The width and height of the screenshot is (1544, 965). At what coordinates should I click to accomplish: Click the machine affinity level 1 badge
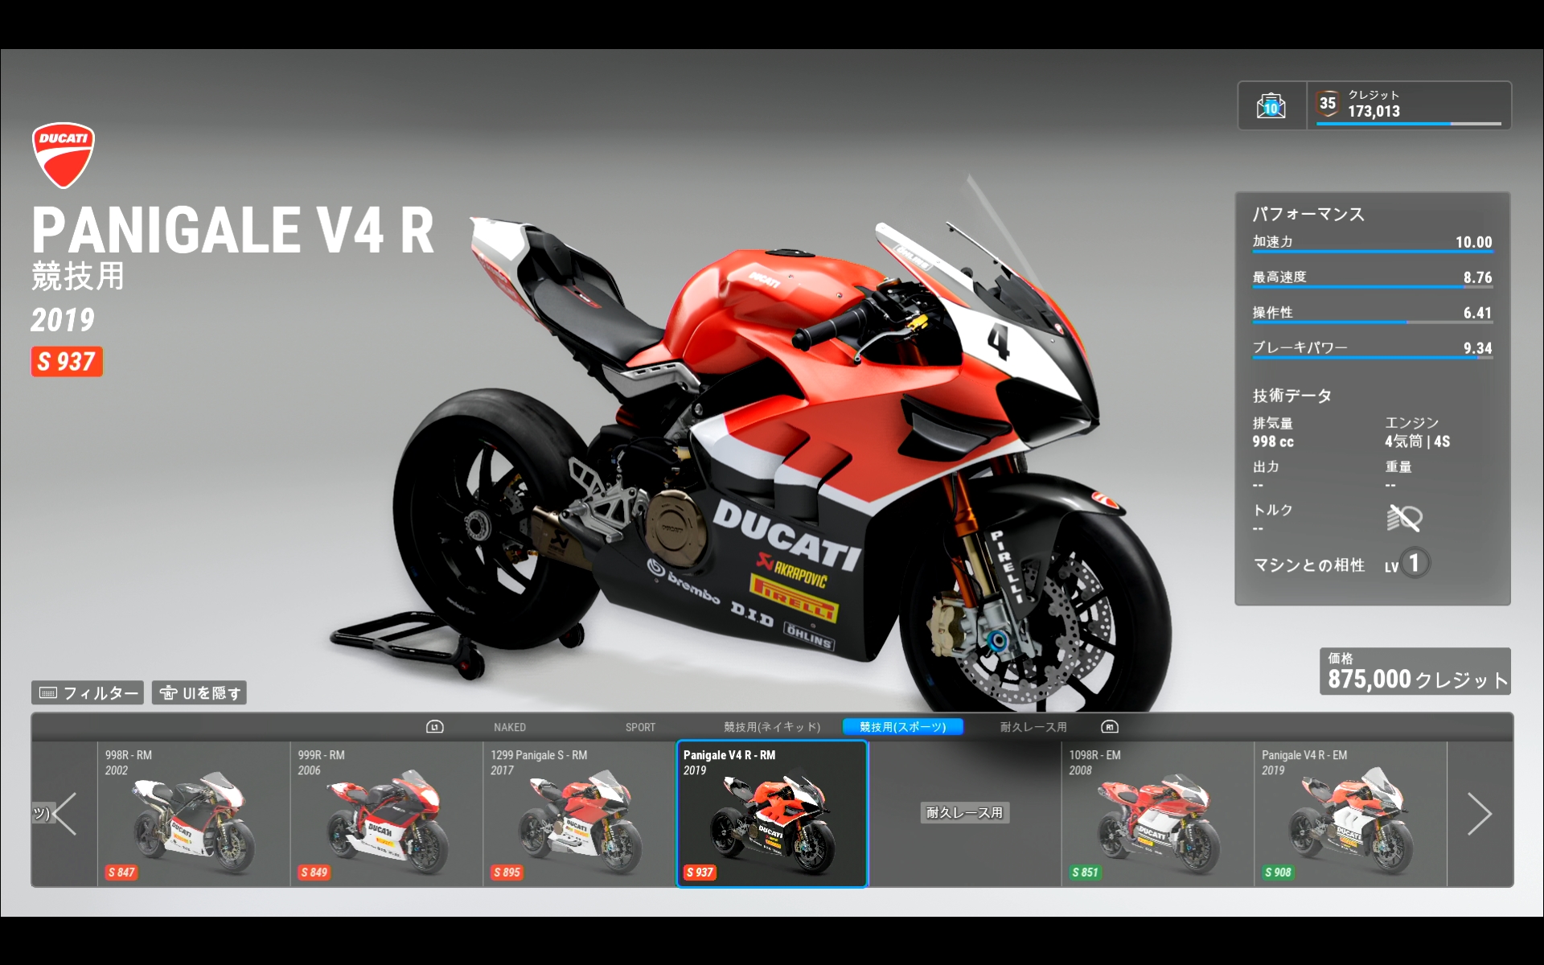(1414, 563)
